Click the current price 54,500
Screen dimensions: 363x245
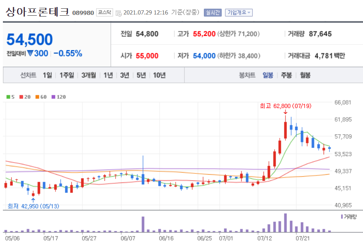pos(30,39)
